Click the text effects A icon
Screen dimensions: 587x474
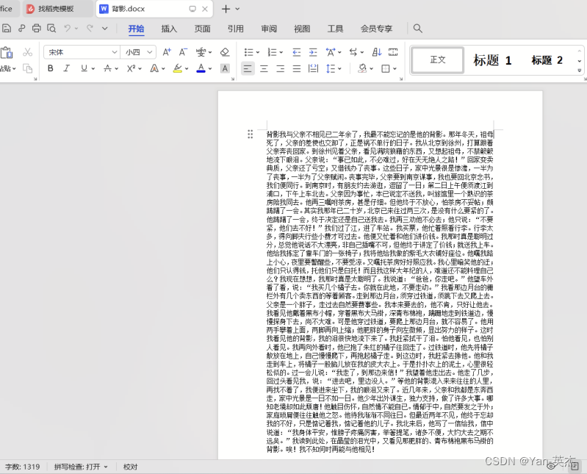(x=154, y=68)
